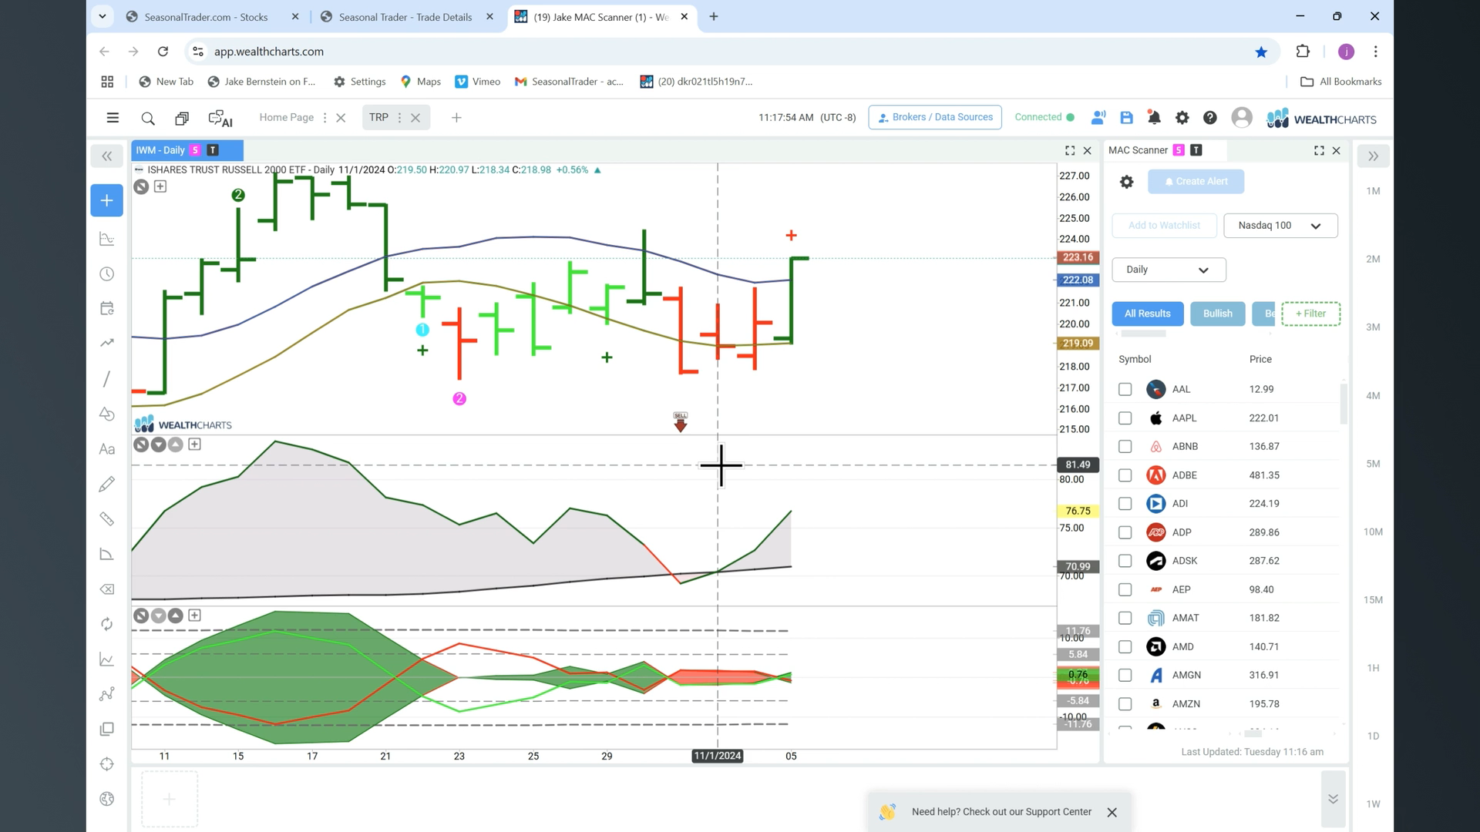The image size is (1480, 832).
Task: Select the shapes drawing tool
Action: pyautogui.click(x=107, y=414)
